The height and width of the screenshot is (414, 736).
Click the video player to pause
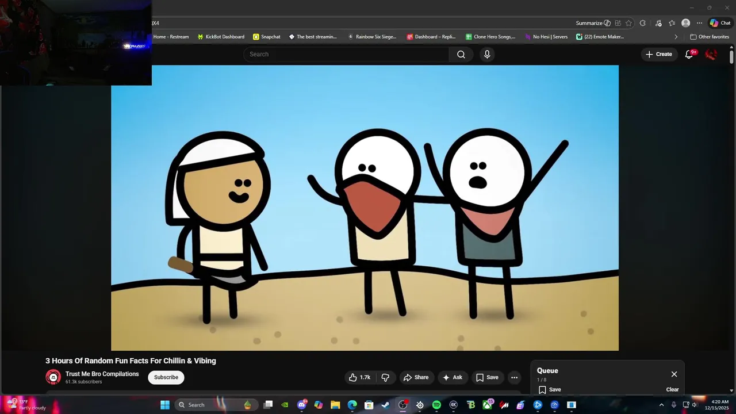pos(365,208)
